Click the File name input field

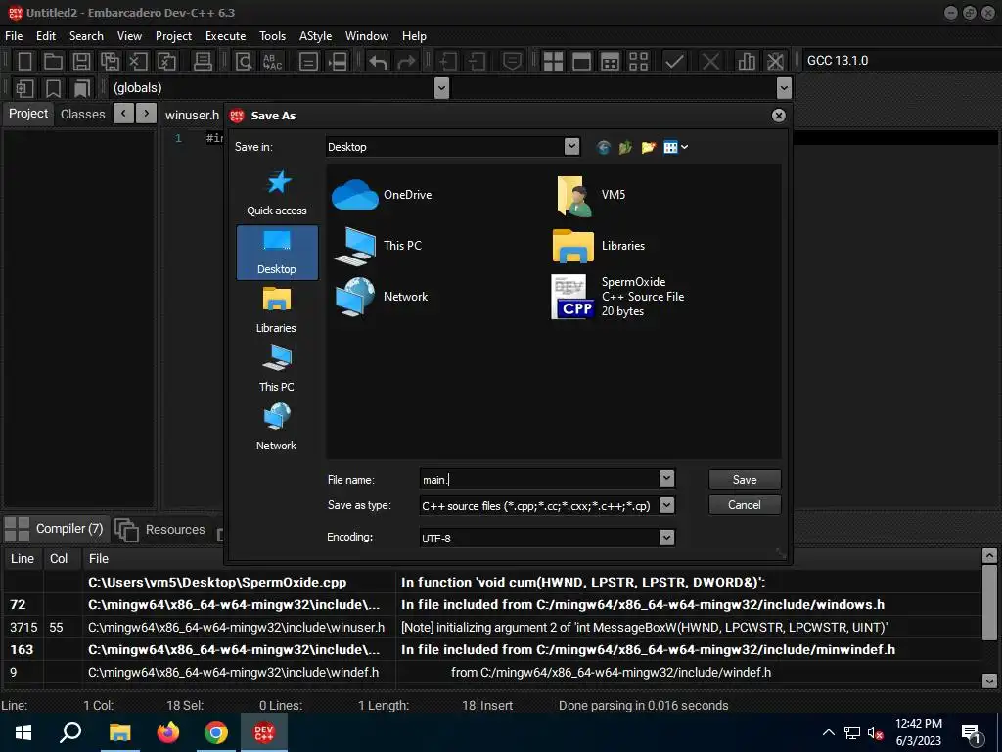pyautogui.click(x=539, y=479)
